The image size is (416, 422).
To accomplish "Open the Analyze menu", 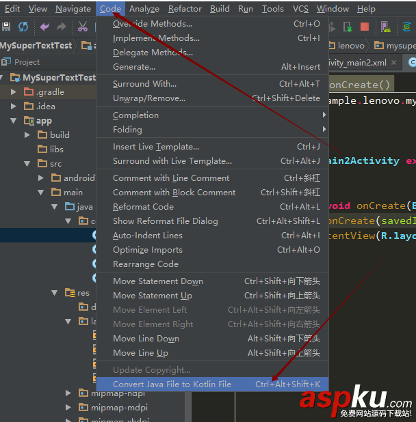I will (144, 9).
